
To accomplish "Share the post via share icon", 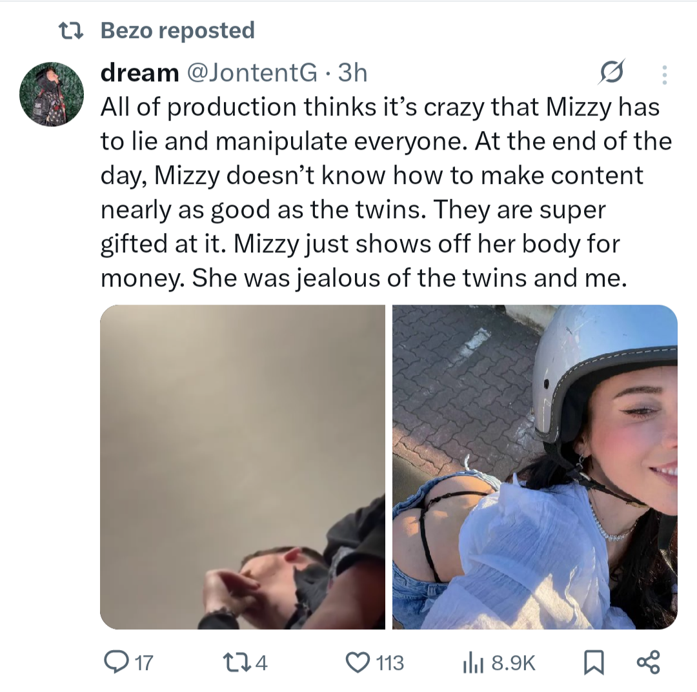I will click(649, 662).
